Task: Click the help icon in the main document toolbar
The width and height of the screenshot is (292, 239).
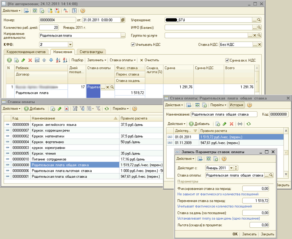Action: [x=82, y=11]
